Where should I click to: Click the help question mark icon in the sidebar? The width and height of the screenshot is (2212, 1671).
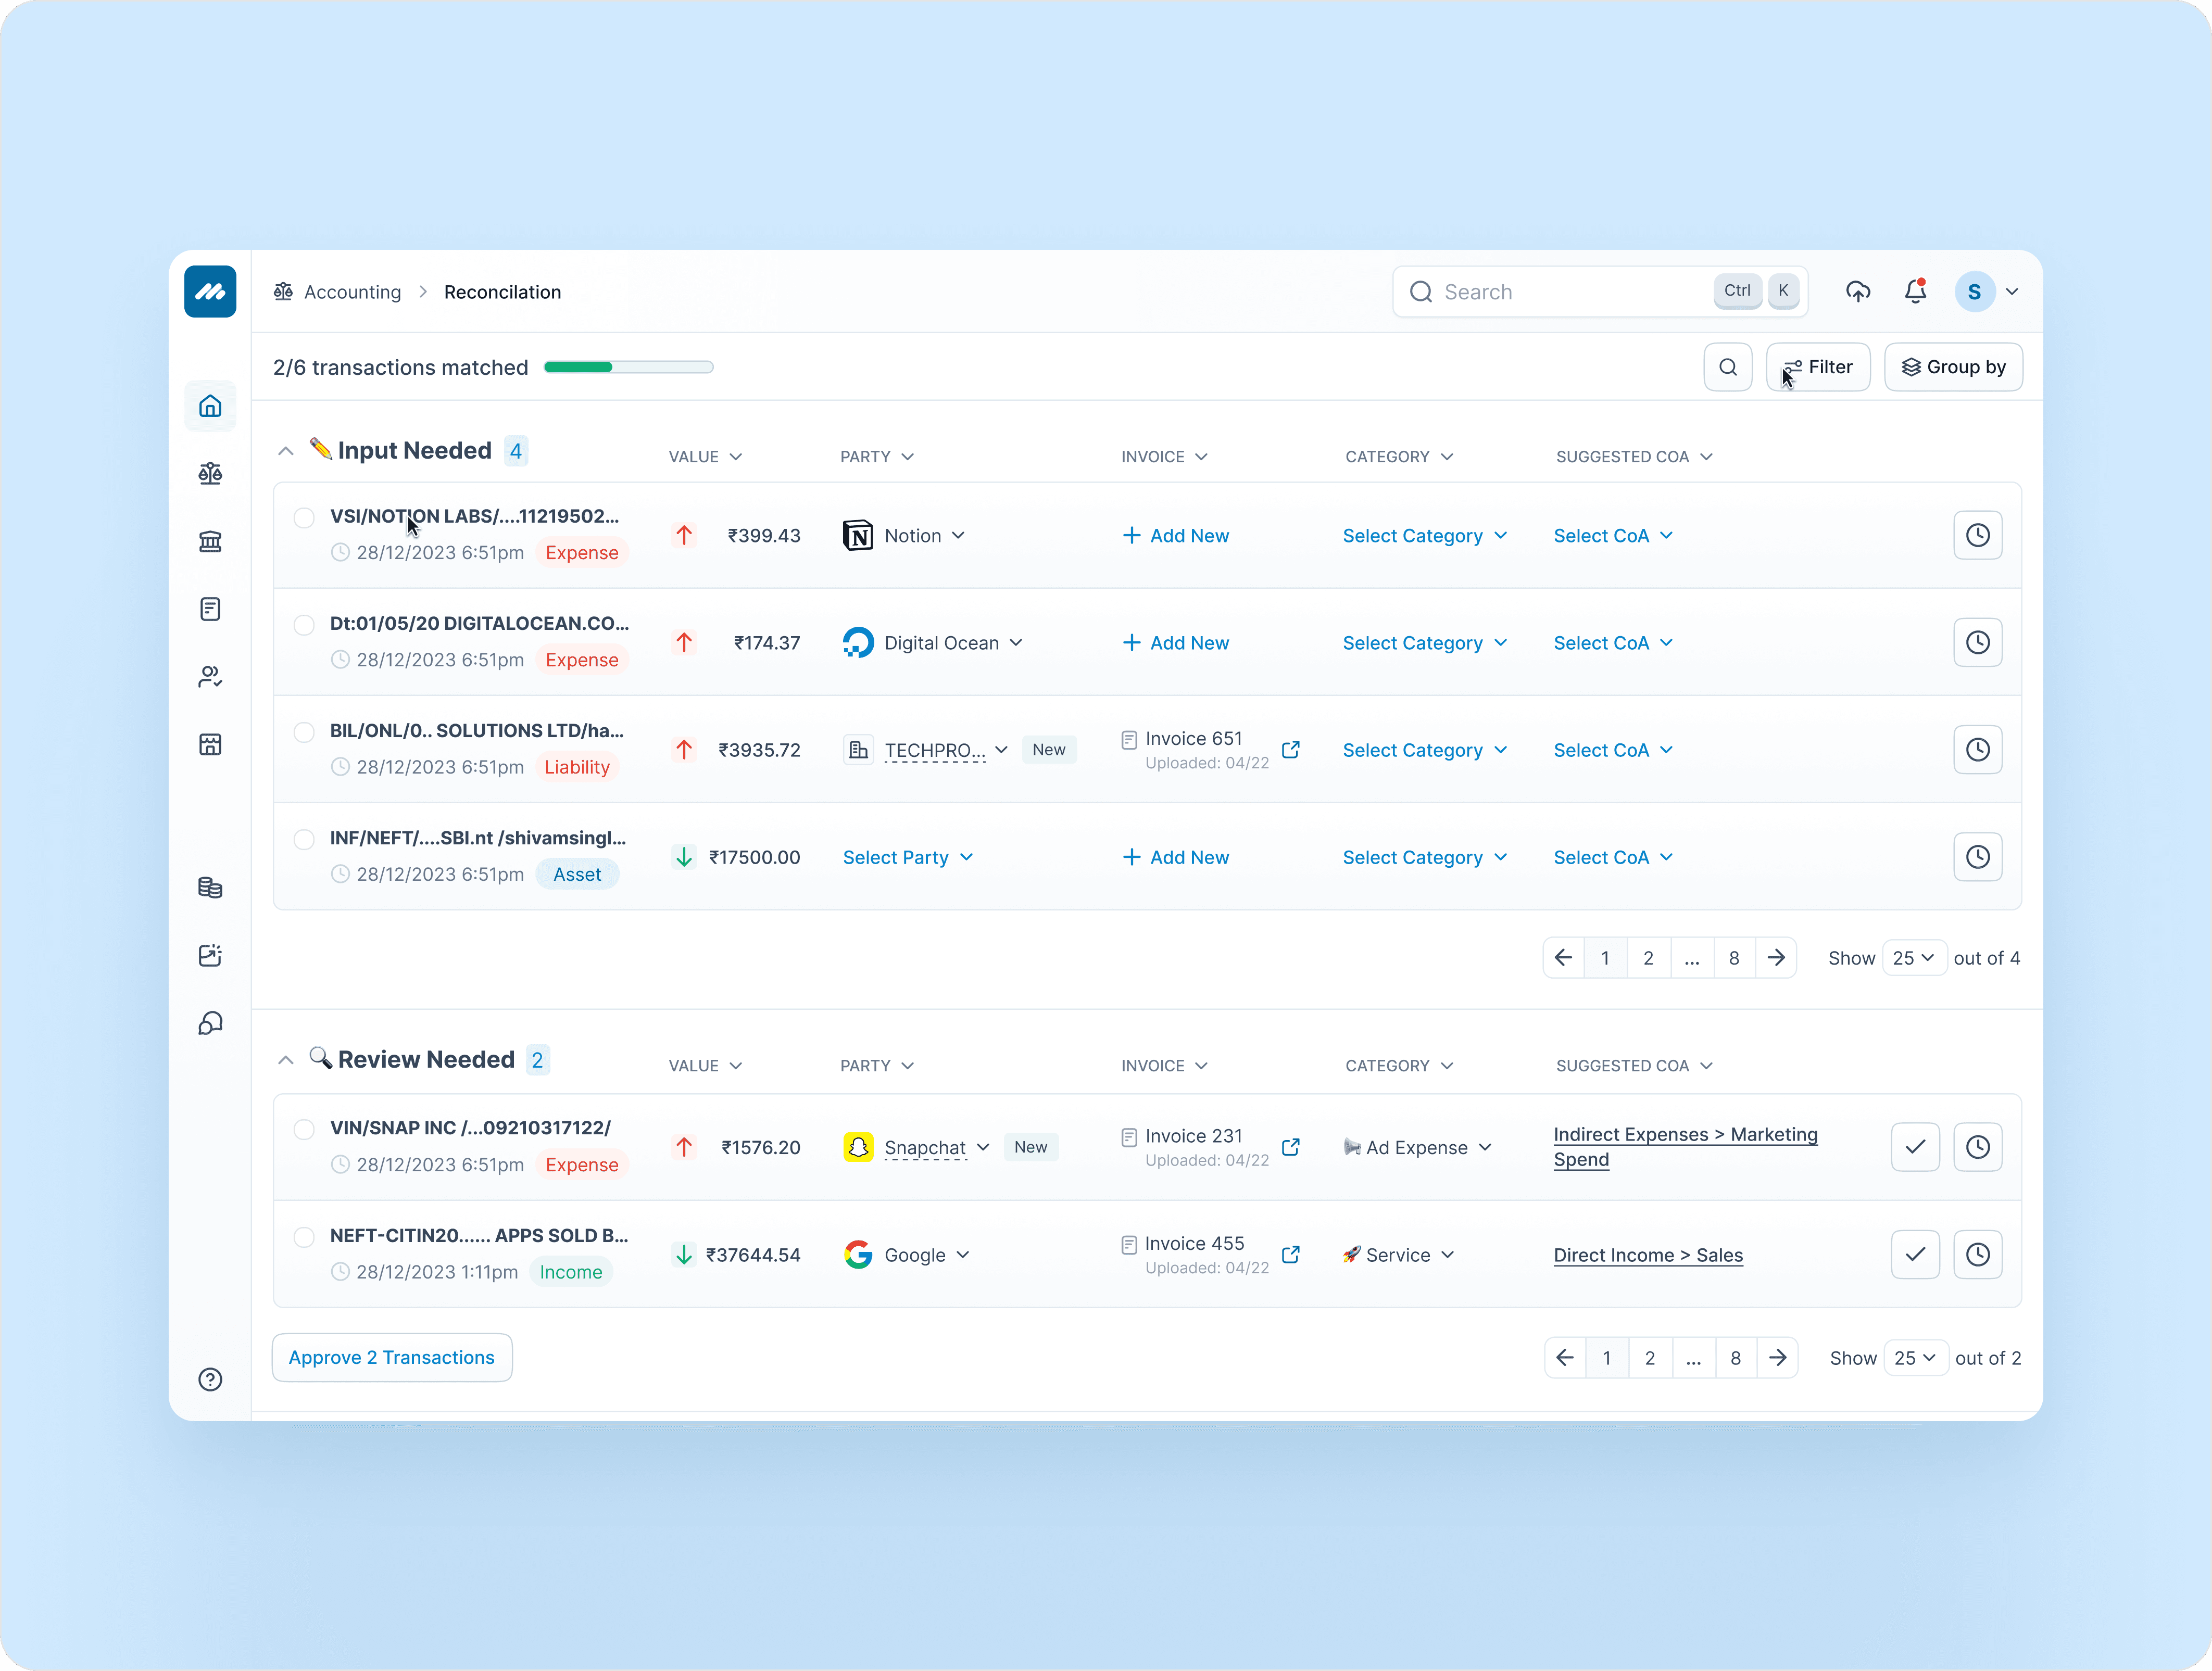pyautogui.click(x=210, y=1379)
